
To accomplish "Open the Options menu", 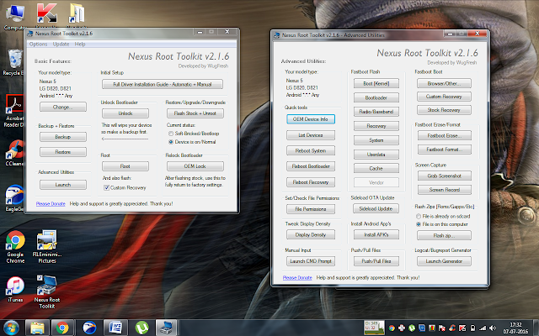I will tap(38, 44).
